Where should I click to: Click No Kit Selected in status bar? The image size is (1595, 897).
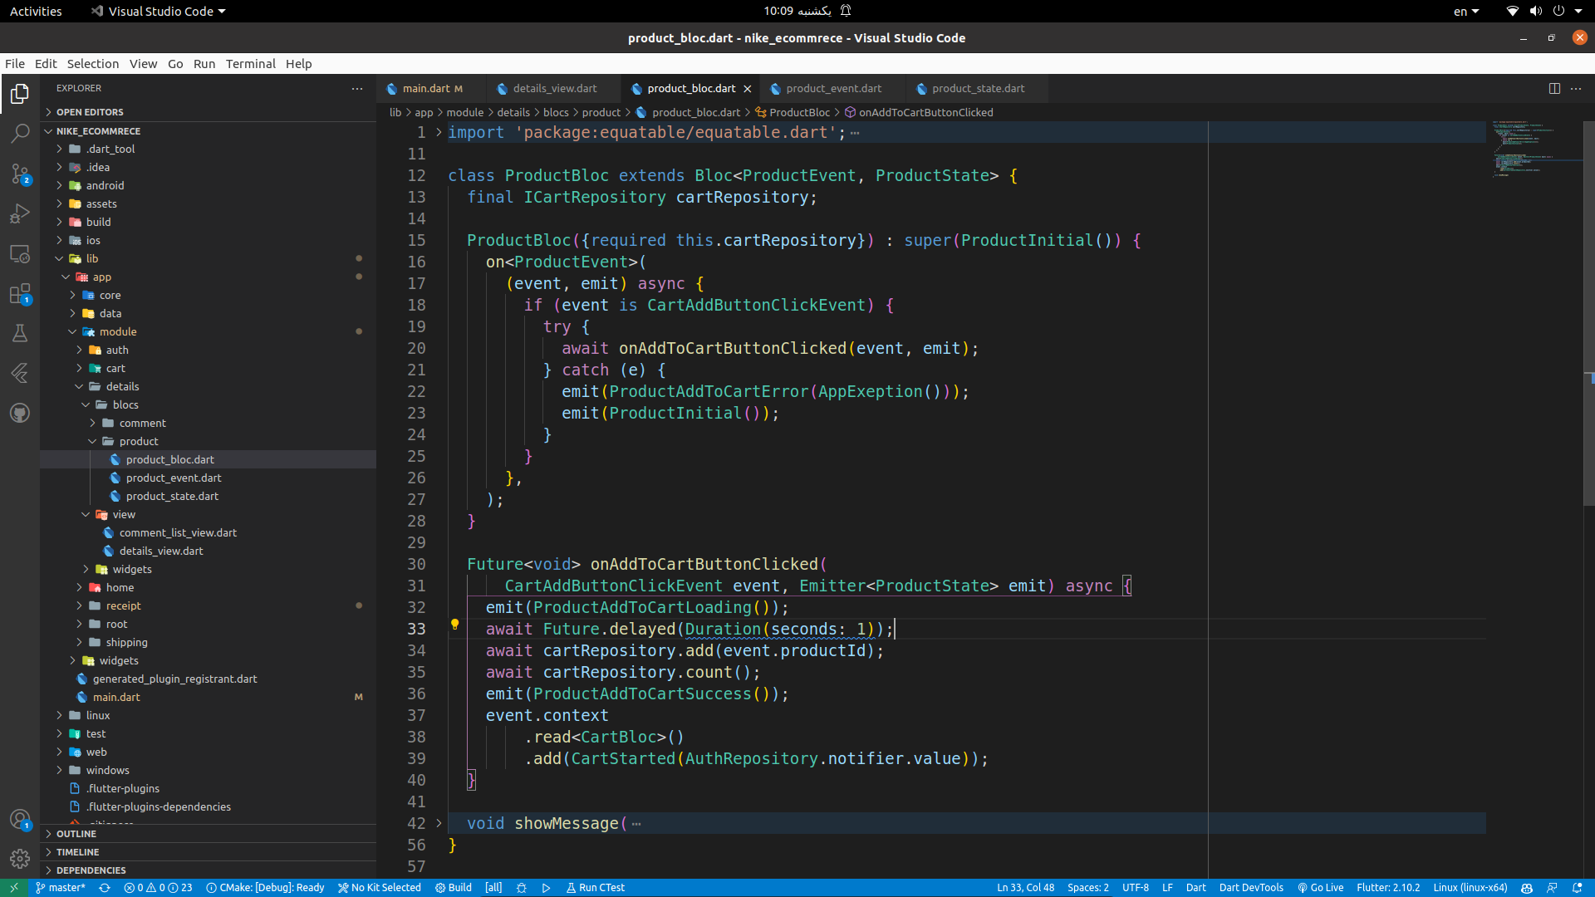pos(380,888)
